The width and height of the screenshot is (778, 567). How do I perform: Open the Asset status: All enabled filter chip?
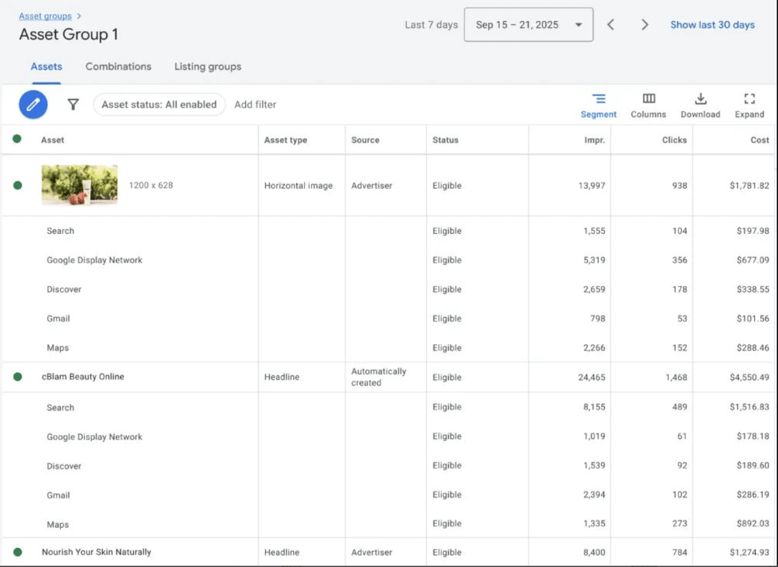[x=159, y=104]
